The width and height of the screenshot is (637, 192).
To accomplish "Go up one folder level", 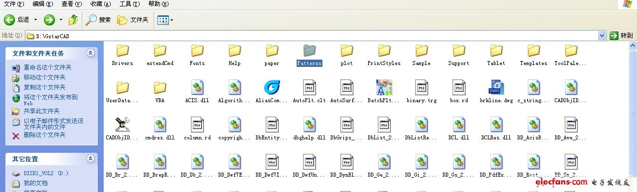I will 73,20.
